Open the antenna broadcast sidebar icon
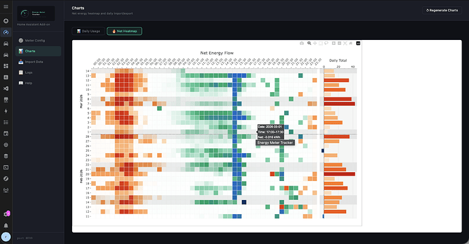The width and height of the screenshot is (469, 244). (5, 190)
